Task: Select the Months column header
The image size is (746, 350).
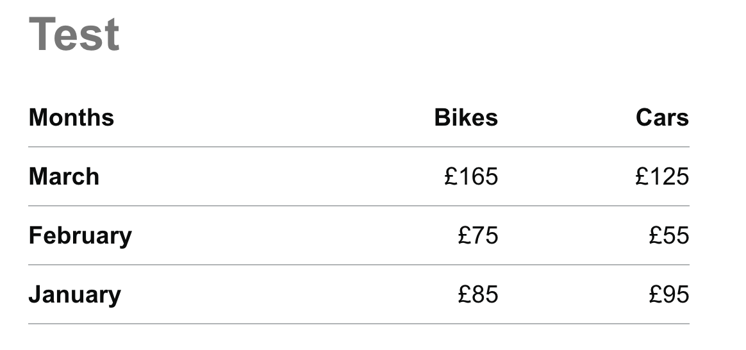Action: [71, 118]
